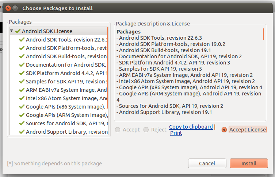Click check icon for Android Support Library
The height and width of the screenshot is (177, 275).
click(22, 132)
